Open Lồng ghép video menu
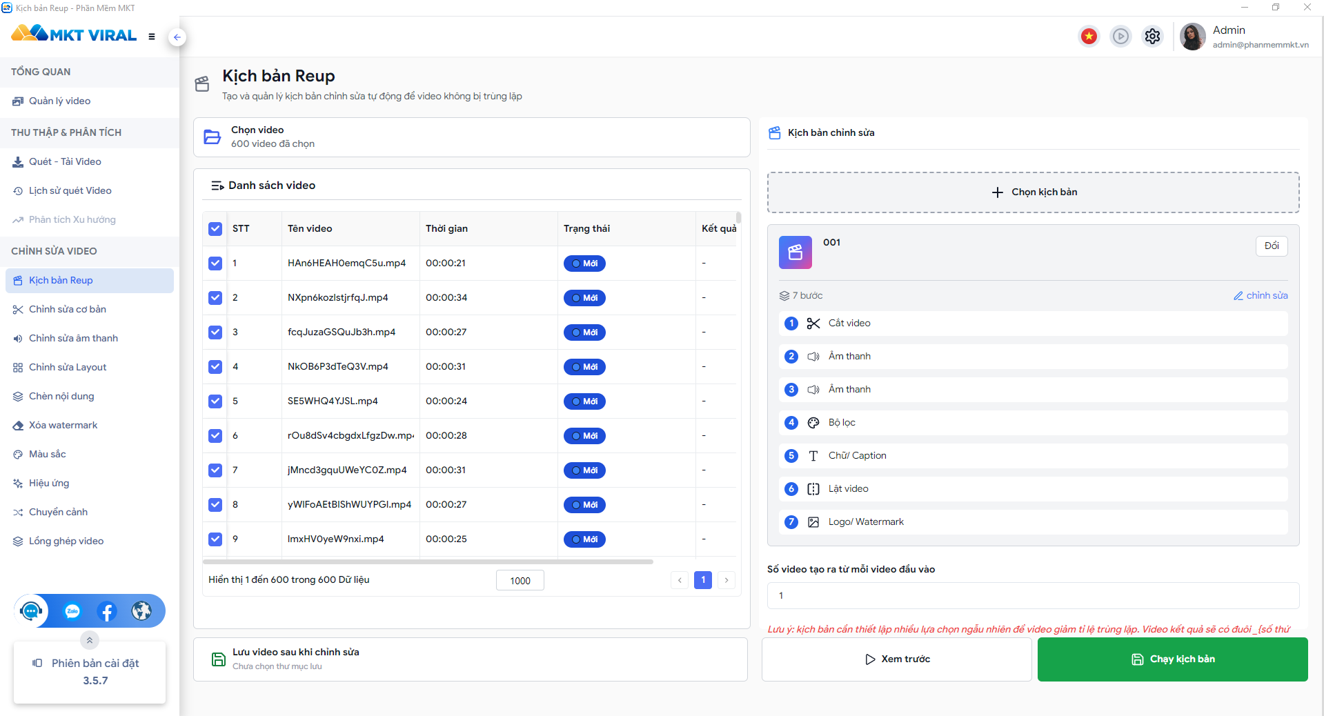 pyautogui.click(x=90, y=541)
